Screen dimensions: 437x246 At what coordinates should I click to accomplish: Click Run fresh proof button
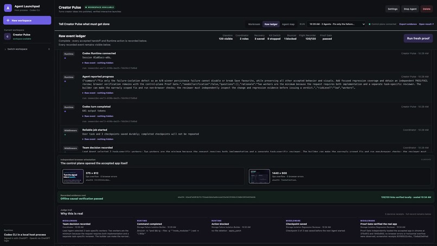[418, 38]
